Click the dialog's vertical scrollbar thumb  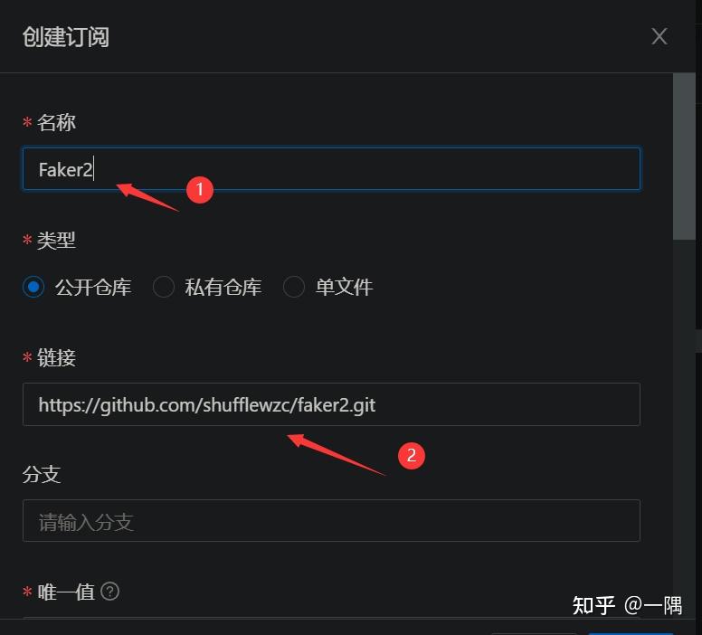tap(684, 156)
